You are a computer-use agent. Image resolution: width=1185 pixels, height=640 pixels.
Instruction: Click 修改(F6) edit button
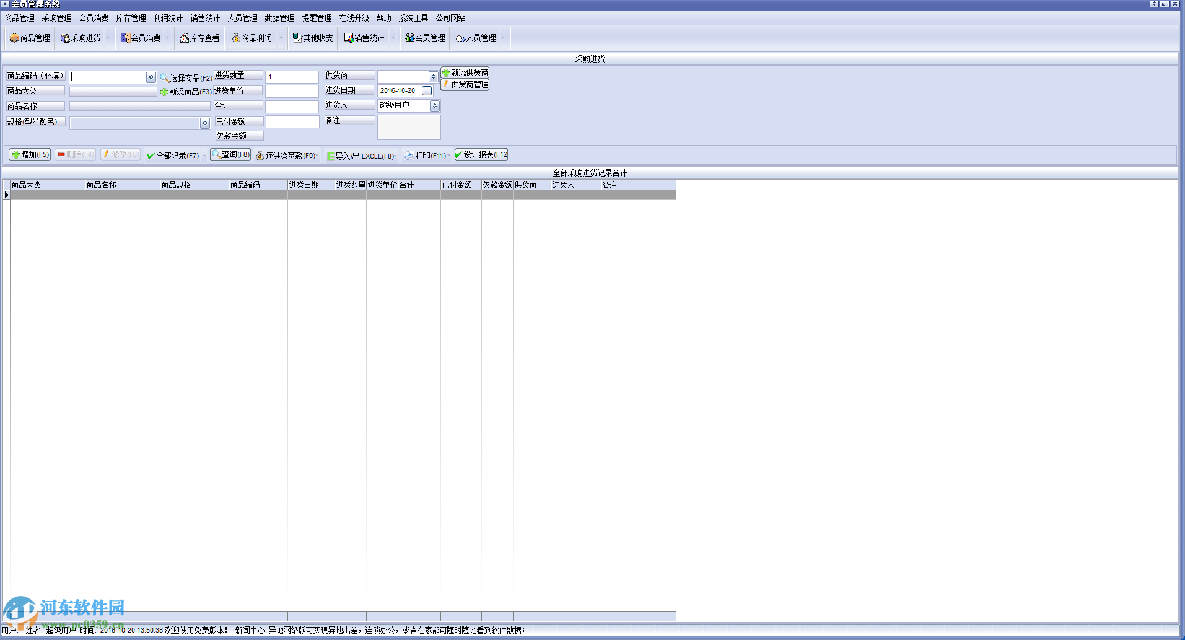[121, 154]
